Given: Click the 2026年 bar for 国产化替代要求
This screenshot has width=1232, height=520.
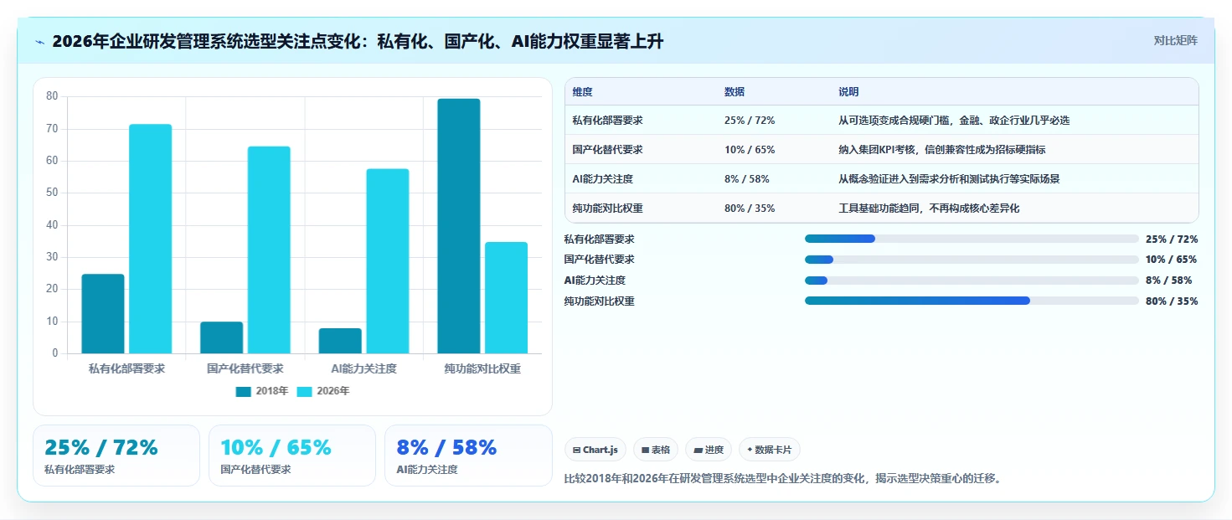Looking at the screenshot, I should point(269,250).
